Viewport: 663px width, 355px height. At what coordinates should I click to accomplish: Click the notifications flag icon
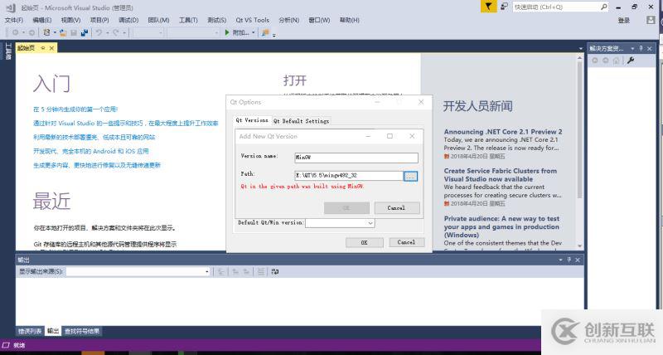click(x=488, y=7)
